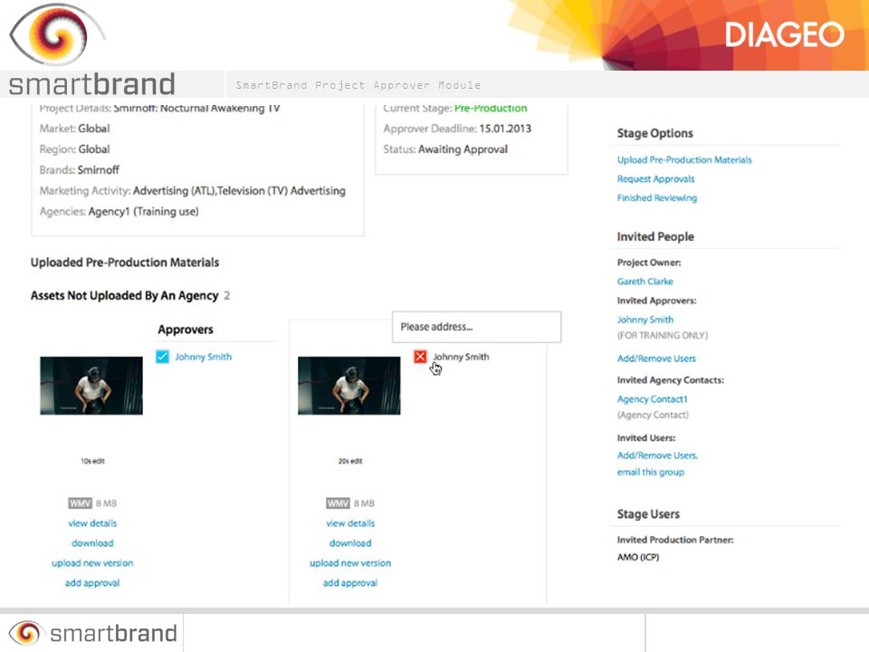Open the 10s edit video thumbnail

point(91,386)
